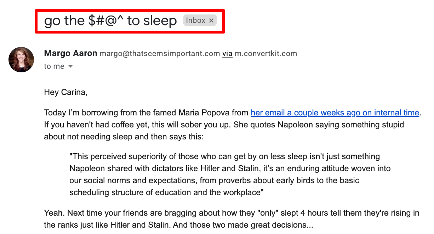This screenshot has height=234, width=434.
Task: Click the m.convertkit.com mailer domain
Action: click(266, 54)
